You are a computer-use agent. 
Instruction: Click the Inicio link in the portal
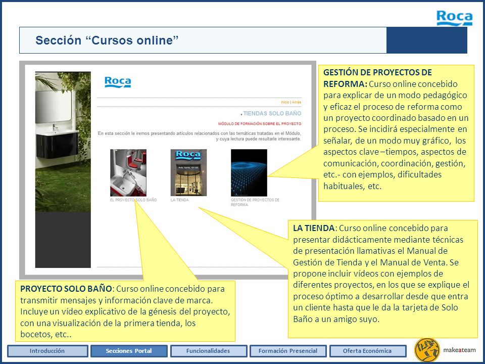coord(285,102)
